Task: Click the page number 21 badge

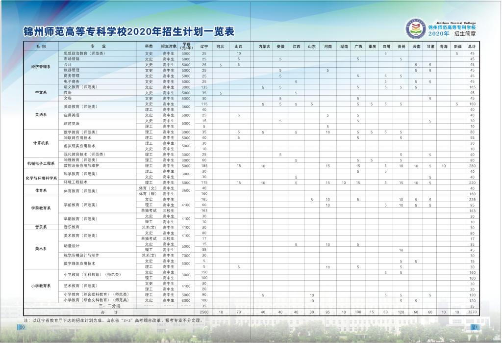Action: click(x=475, y=327)
